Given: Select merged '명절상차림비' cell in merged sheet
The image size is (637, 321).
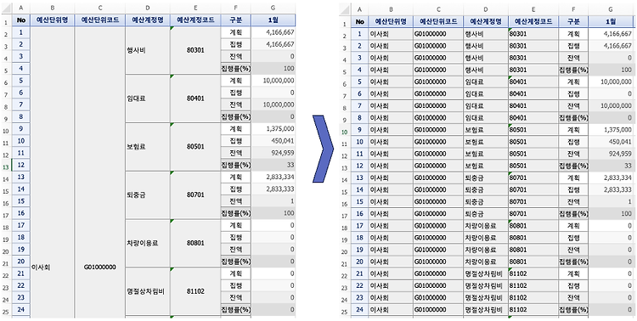Looking at the screenshot, I should tap(148, 291).
